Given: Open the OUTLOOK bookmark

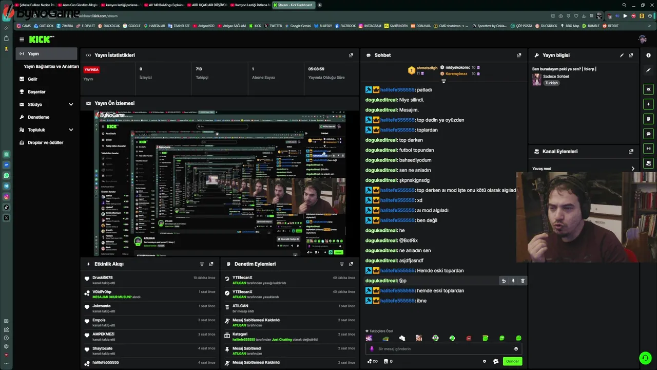Looking at the screenshot, I should [x=44, y=26].
